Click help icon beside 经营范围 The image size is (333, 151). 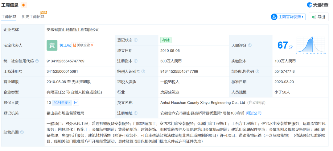click(x=22, y=132)
